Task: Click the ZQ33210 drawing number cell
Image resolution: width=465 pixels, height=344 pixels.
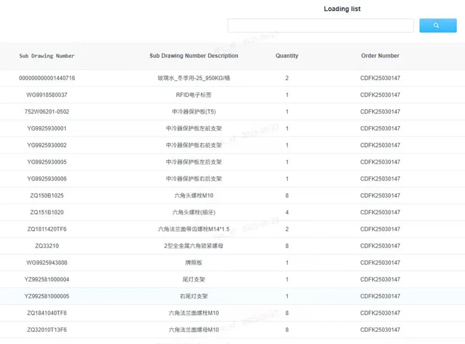Action: pos(47,246)
